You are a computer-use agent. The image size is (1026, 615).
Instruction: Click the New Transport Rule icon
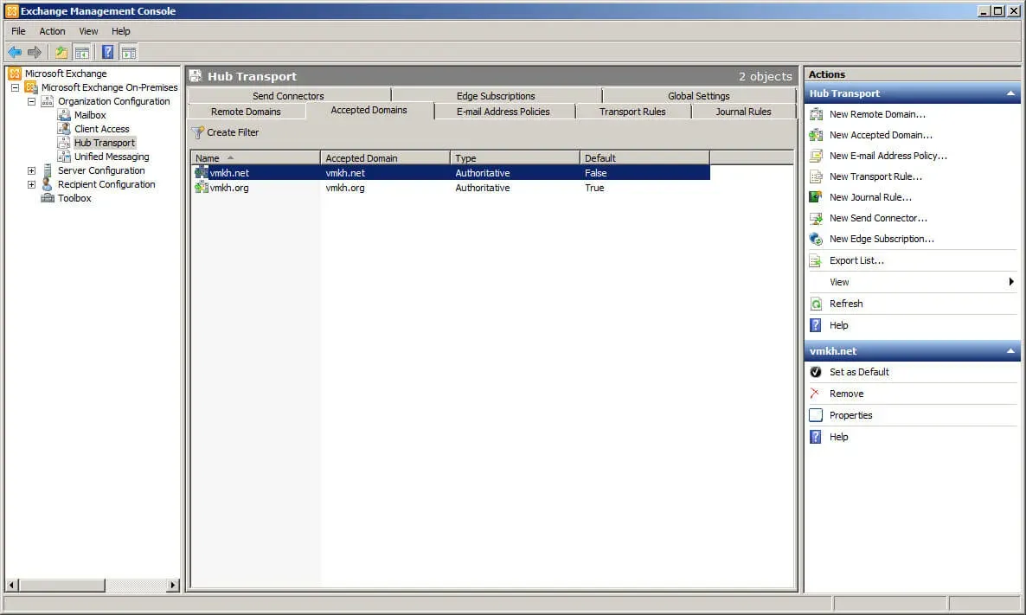coord(816,176)
